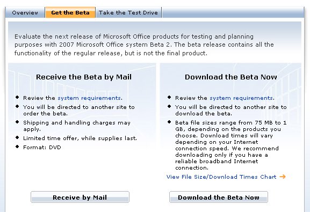Click the bullet icon beside Format: DVD
Viewport: 310px width, 212px height.
point(17,147)
